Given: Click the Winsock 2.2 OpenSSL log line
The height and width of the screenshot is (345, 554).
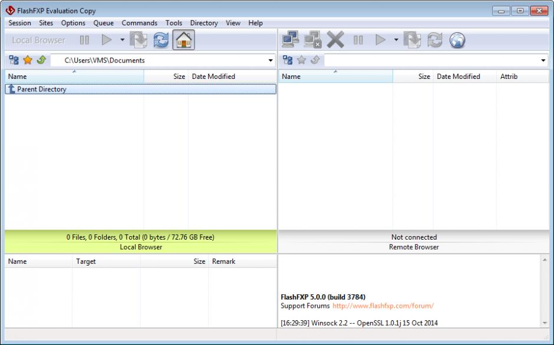Looking at the screenshot, I should (x=359, y=323).
